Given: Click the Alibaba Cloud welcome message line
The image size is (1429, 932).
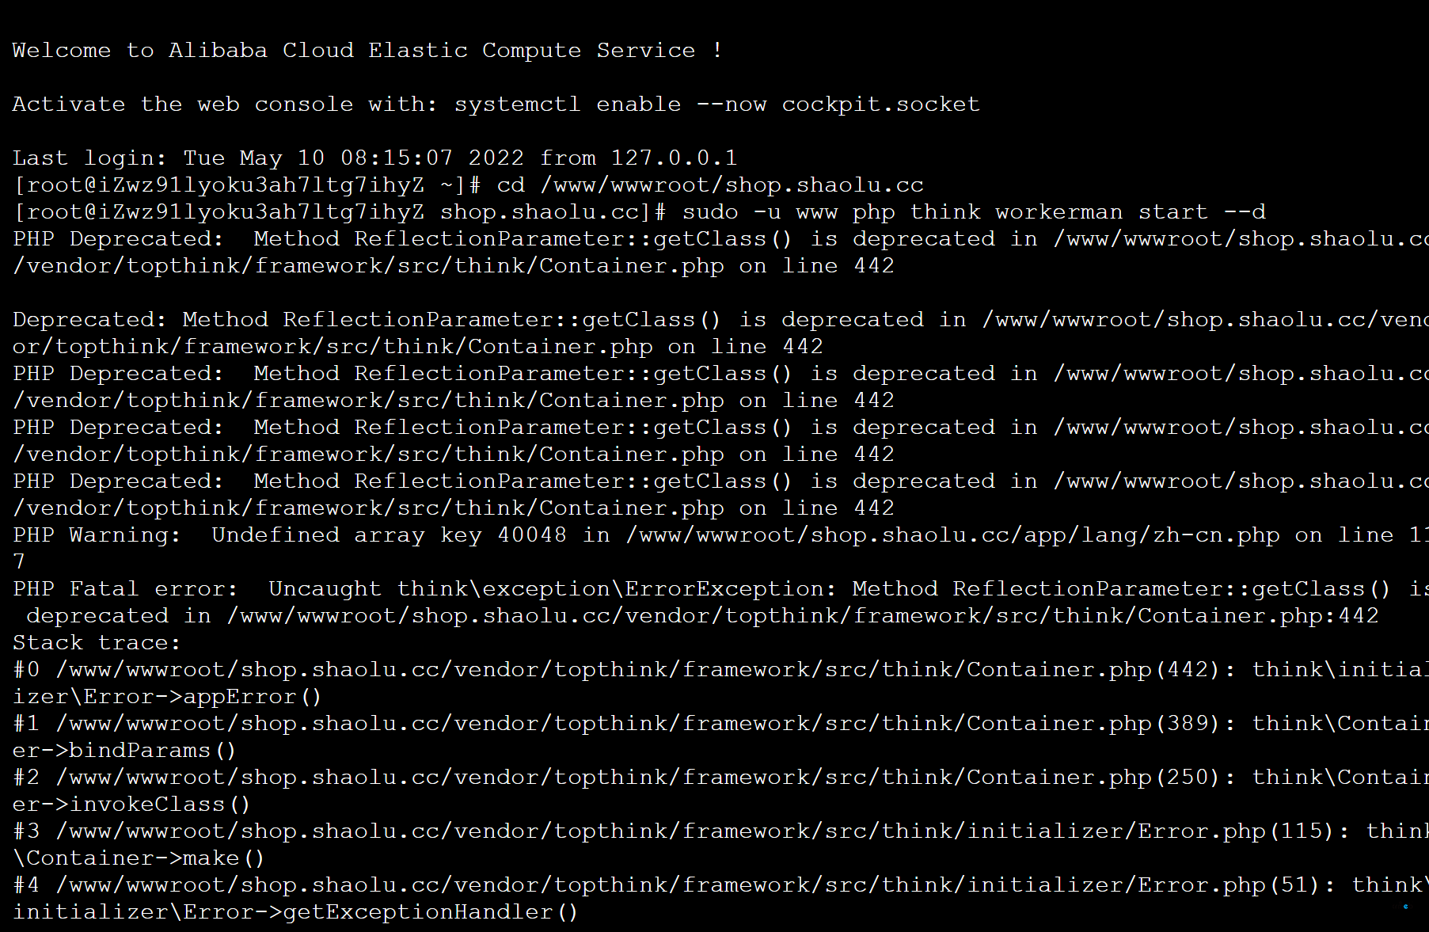Looking at the screenshot, I should 367,51.
